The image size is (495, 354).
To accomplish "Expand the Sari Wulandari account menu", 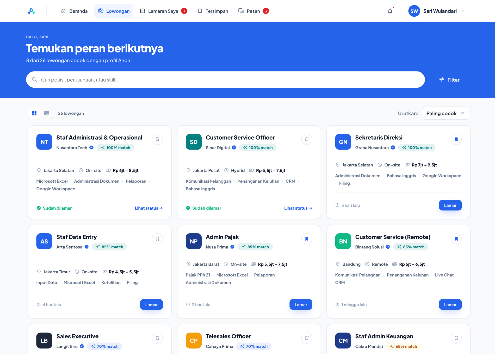I will [463, 11].
